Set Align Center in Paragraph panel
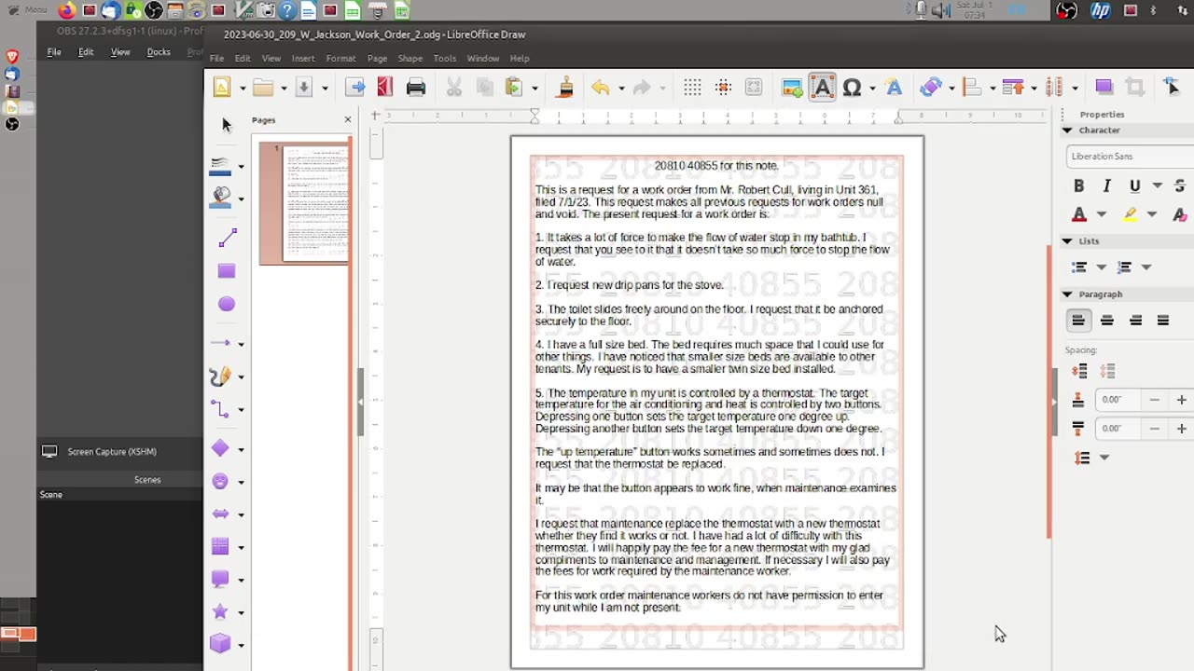This screenshot has height=671, width=1194. point(1106,321)
